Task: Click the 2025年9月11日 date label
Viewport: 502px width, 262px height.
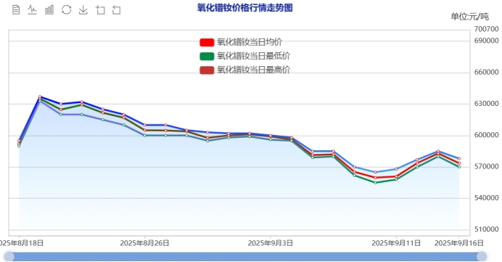Action: (x=396, y=243)
